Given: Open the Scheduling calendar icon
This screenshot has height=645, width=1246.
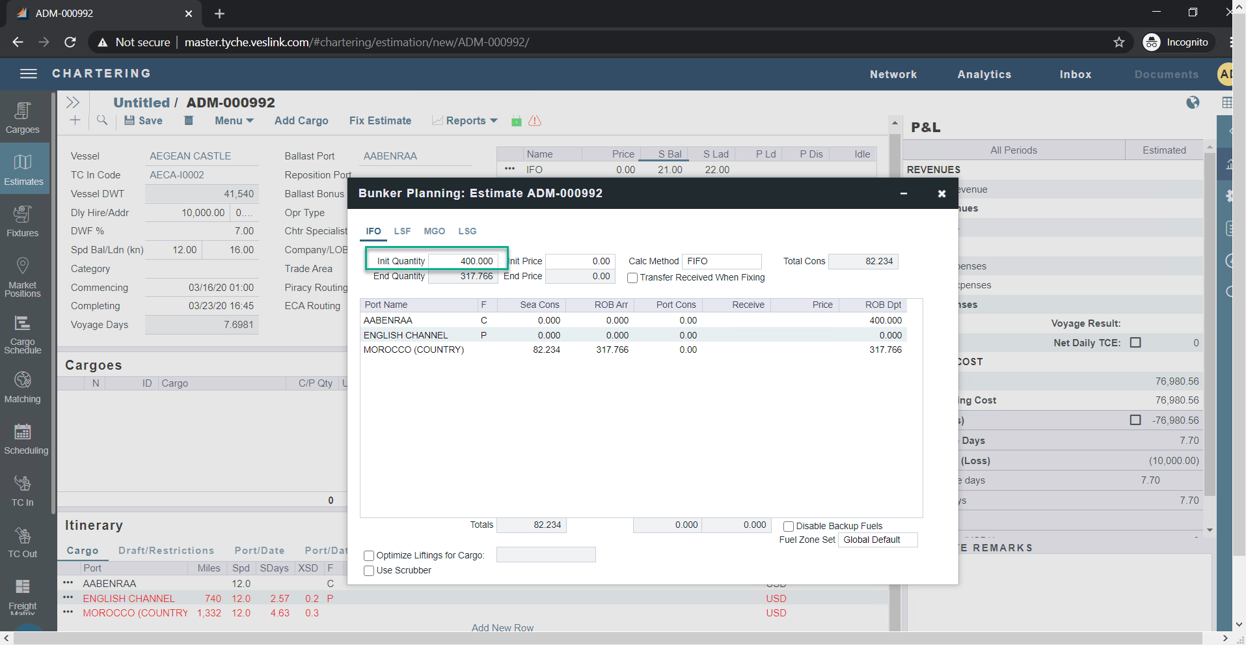Looking at the screenshot, I should (23, 439).
